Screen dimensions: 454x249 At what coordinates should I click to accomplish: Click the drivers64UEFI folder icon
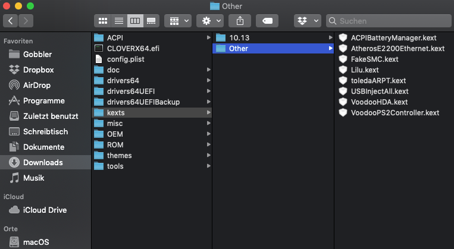[x=99, y=92]
